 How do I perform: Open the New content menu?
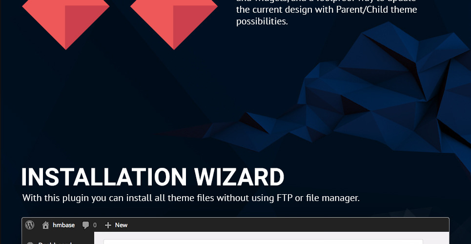coord(121,225)
